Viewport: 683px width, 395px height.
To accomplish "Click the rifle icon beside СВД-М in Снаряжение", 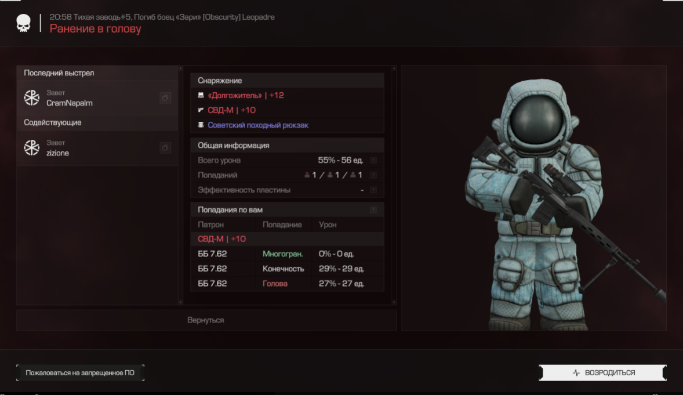I will pyautogui.click(x=201, y=110).
